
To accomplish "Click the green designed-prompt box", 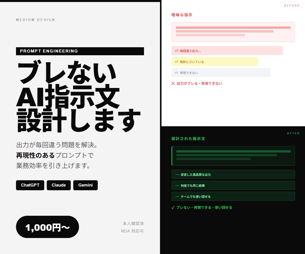I will 233,156.
